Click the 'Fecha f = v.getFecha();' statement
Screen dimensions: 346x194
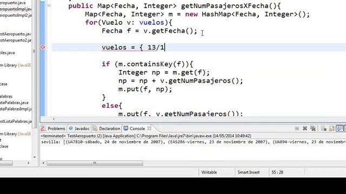click(x=149, y=31)
